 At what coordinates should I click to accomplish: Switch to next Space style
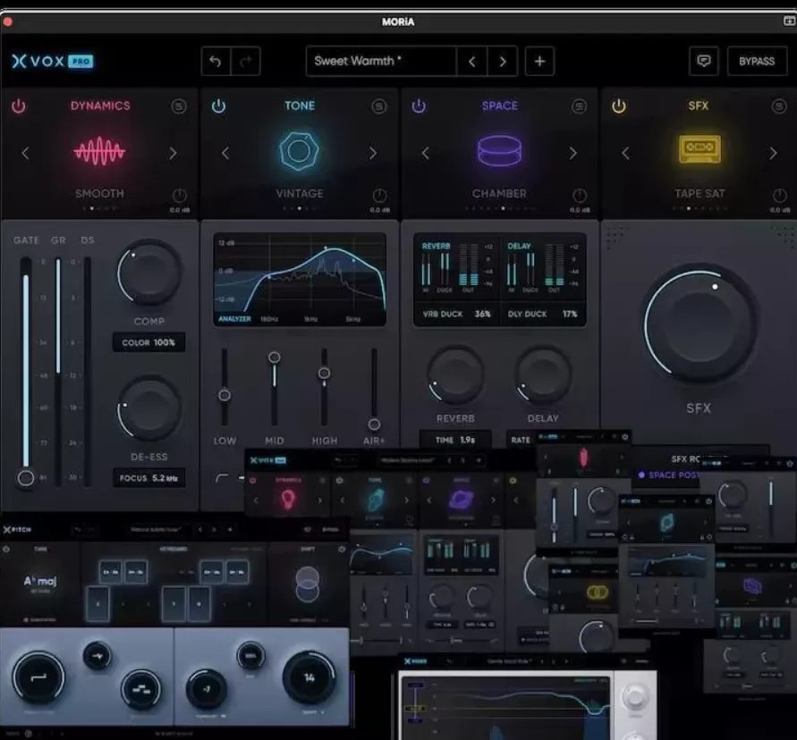click(572, 153)
